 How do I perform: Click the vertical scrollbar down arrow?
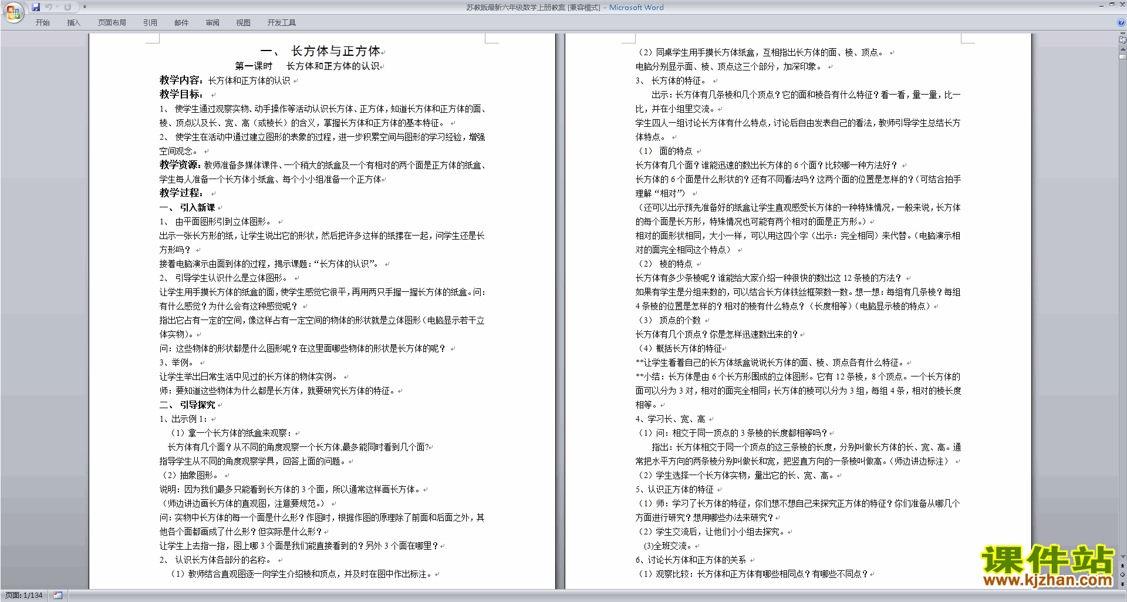coord(1123,557)
